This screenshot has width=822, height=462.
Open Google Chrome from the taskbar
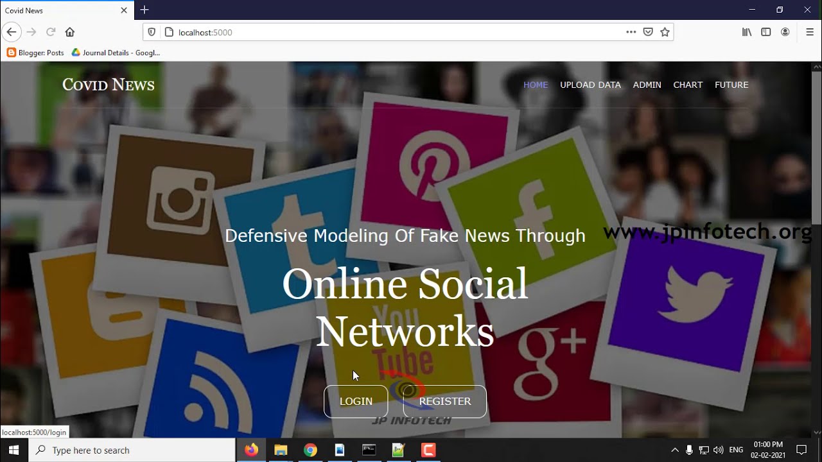click(x=310, y=450)
